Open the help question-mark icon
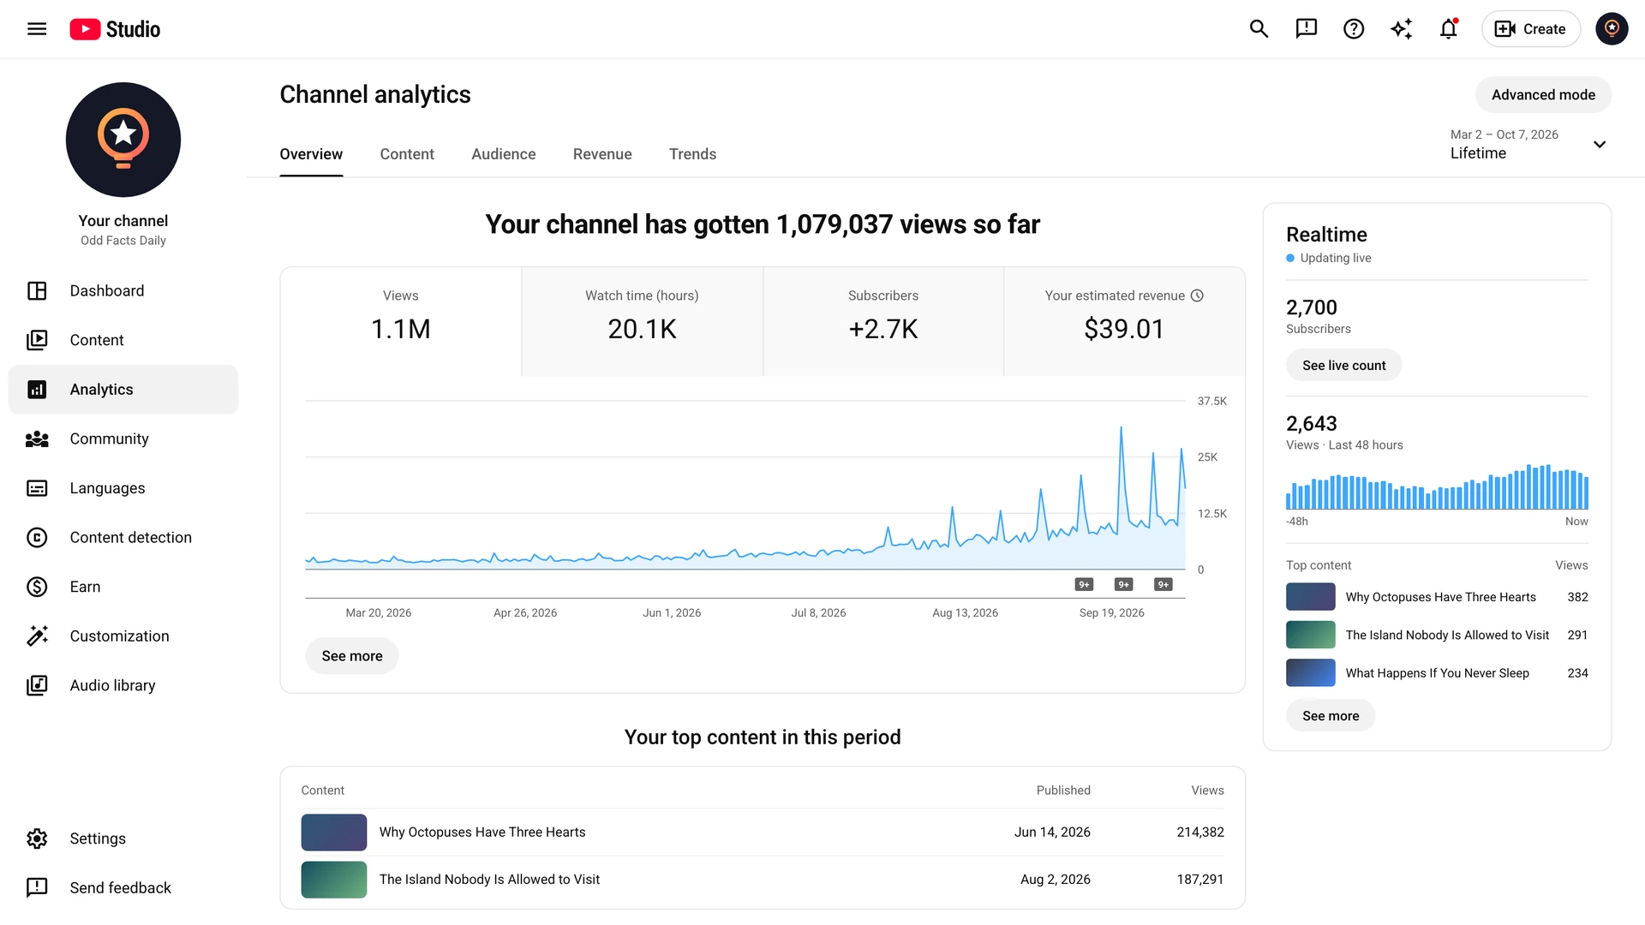Image resolution: width=1645 pixels, height=925 pixels. [1354, 29]
